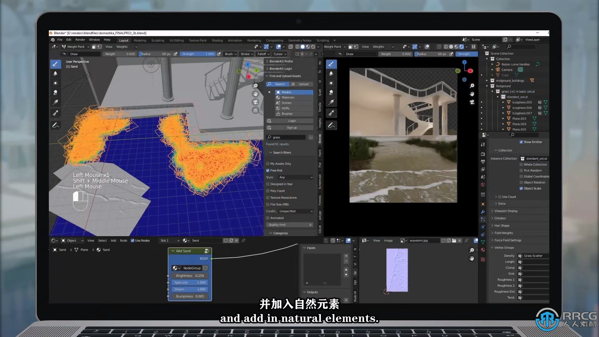
Task: Click Sign up button in BlenderKit dropdown
Action: (x=292, y=127)
